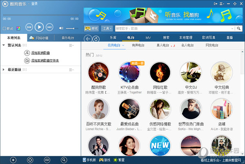Play the 中文经典 radio station
Image resolution: width=245 pixels, height=164 pixels.
pyautogui.click(x=222, y=72)
